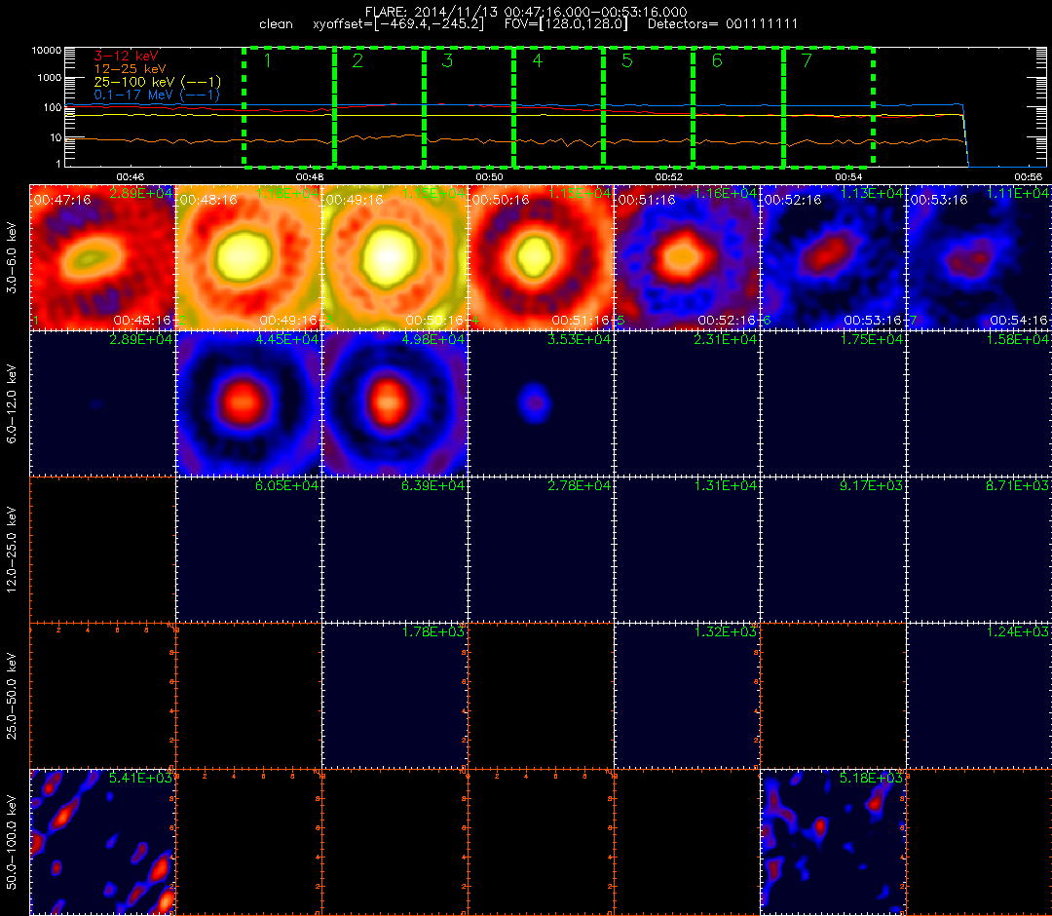Click the '8.71E+03' peak value
This screenshot has width=1052, height=916.
pos(1018,485)
